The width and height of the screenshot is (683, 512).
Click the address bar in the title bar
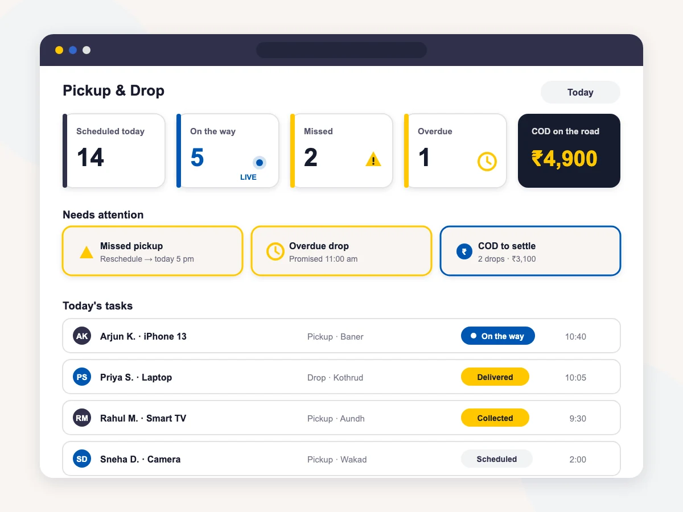(x=341, y=50)
